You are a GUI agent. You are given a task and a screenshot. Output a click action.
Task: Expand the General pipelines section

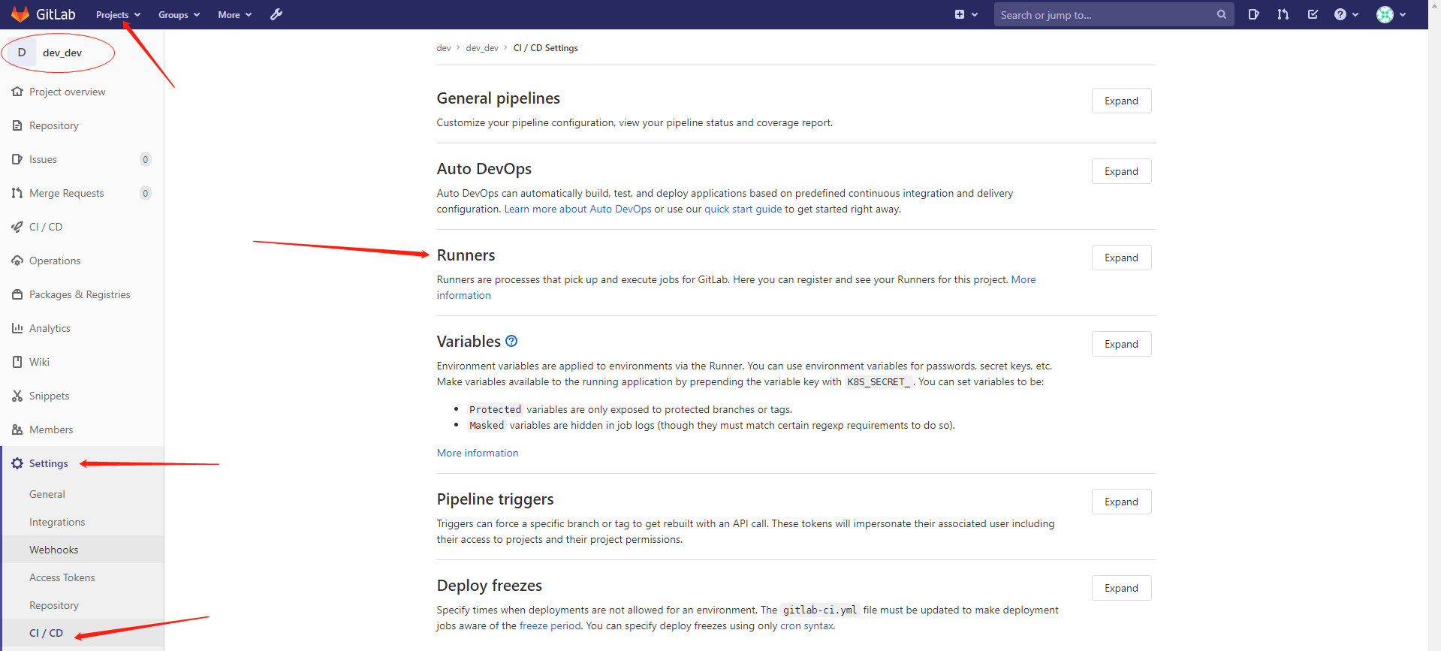coord(1121,101)
